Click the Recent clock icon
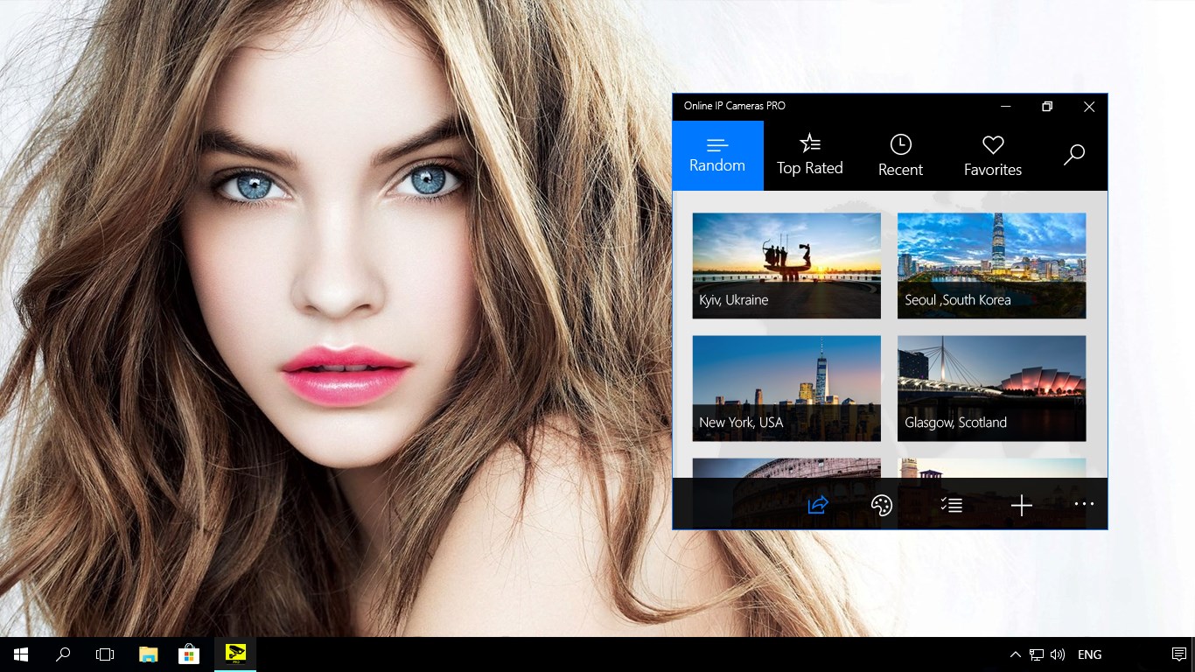Viewport: 1195px width, 672px height. 900,142
